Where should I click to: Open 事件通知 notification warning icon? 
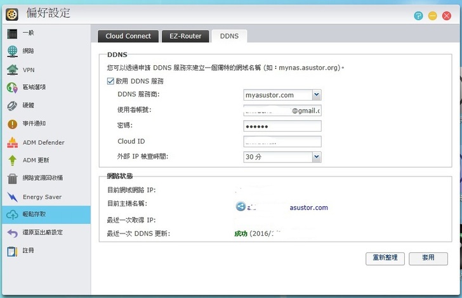[x=12, y=124]
